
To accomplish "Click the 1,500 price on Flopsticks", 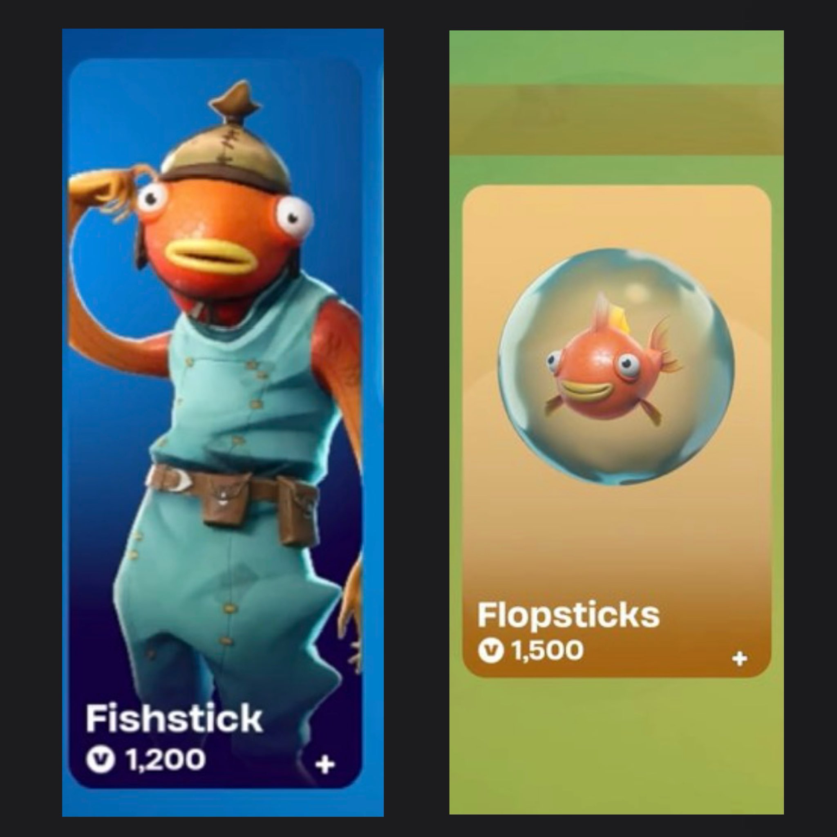I will coord(547,651).
